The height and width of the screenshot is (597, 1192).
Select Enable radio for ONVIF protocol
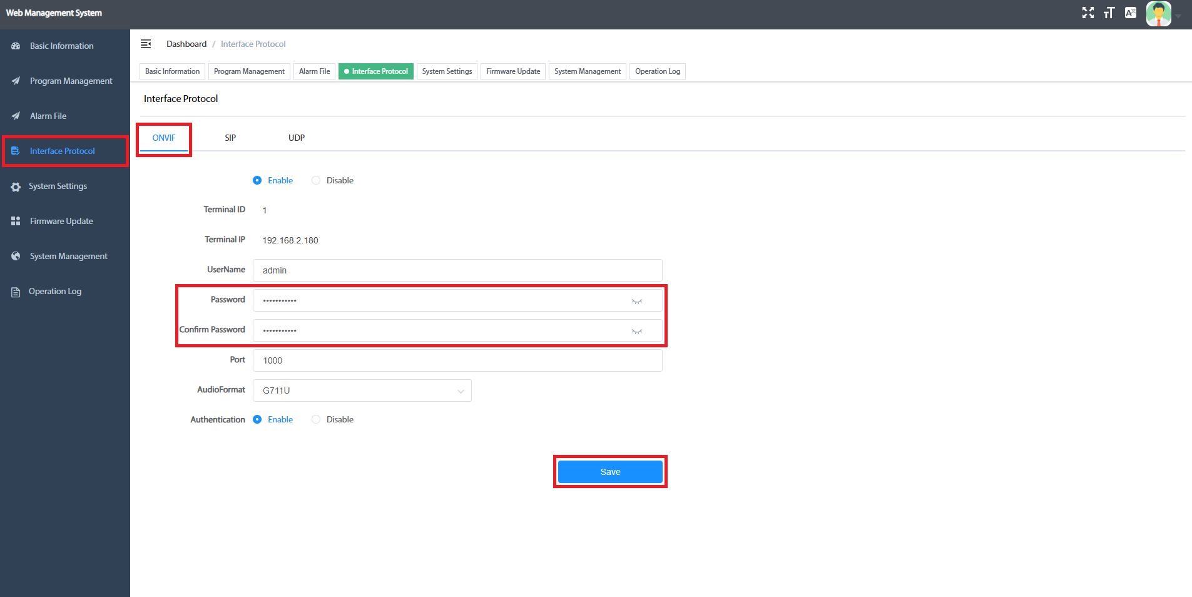(x=257, y=180)
